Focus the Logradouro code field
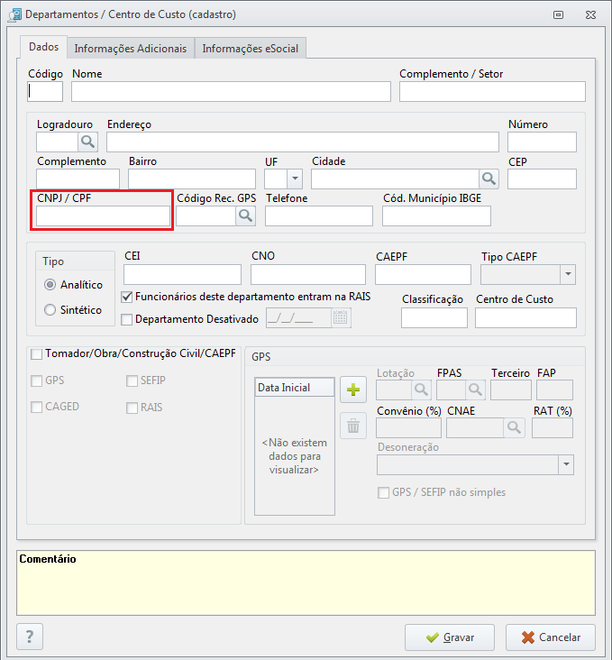The image size is (612, 660). click(x=58, y=142)
